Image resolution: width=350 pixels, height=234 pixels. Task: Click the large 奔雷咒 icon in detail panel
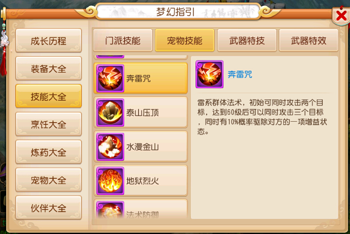[x=209, y=74]
